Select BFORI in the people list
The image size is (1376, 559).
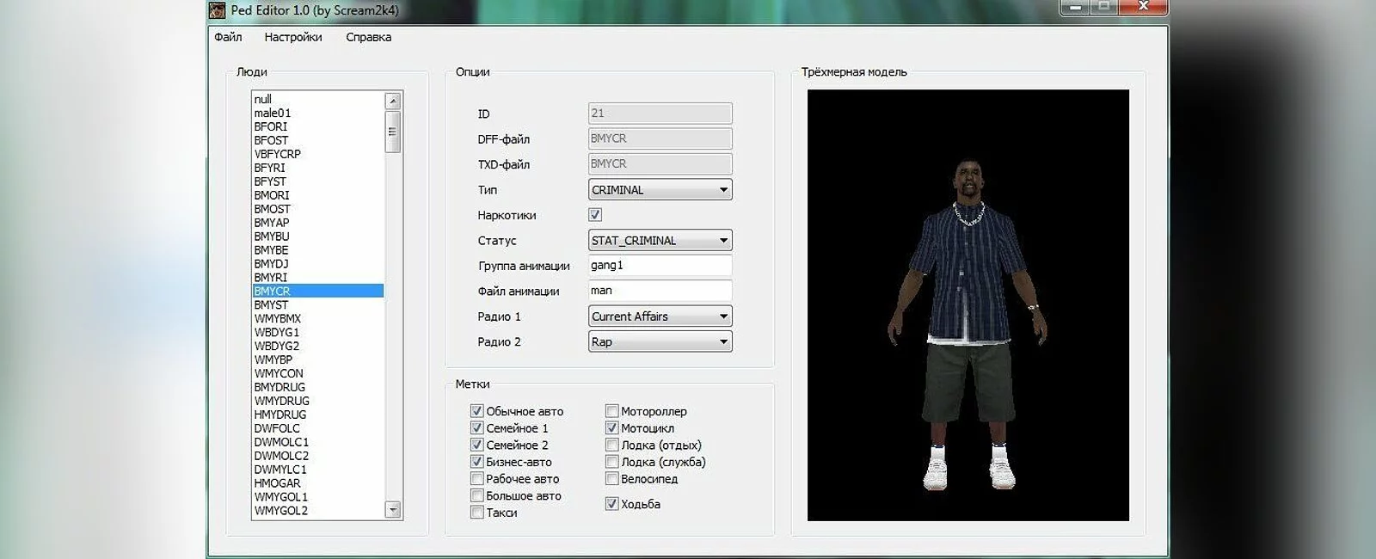[x=318, y=126]
